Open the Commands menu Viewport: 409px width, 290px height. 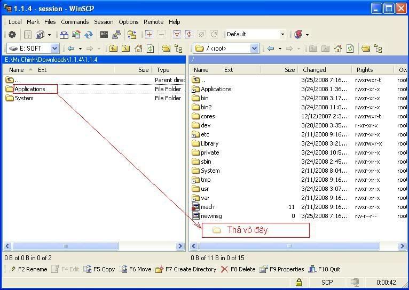point(75,22)
